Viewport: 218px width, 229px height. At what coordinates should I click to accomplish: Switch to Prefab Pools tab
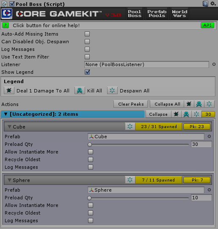[157, 14]
